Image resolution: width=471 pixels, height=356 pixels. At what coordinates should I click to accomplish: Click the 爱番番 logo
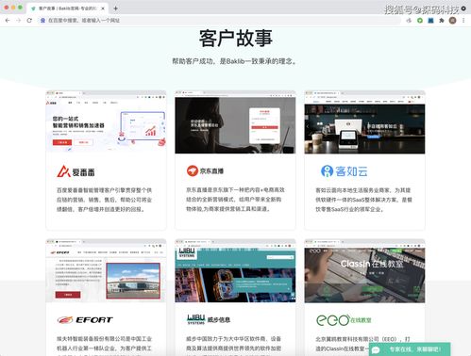(76, 171)
